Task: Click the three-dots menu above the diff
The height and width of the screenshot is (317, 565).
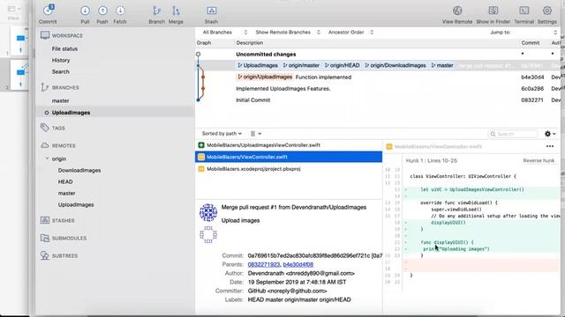Action: 549,146
